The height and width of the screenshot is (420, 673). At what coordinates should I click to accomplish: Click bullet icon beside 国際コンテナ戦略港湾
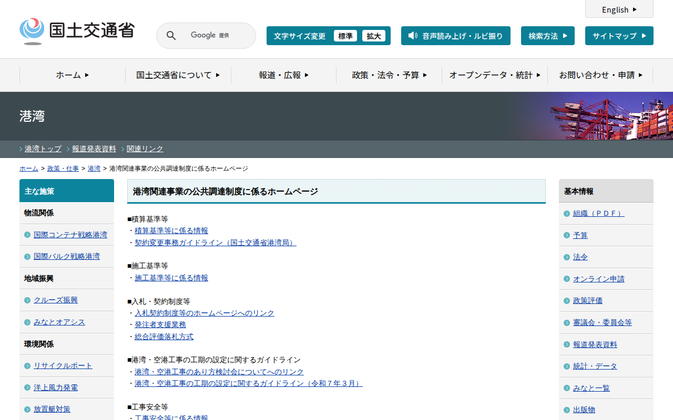(27, 235)
